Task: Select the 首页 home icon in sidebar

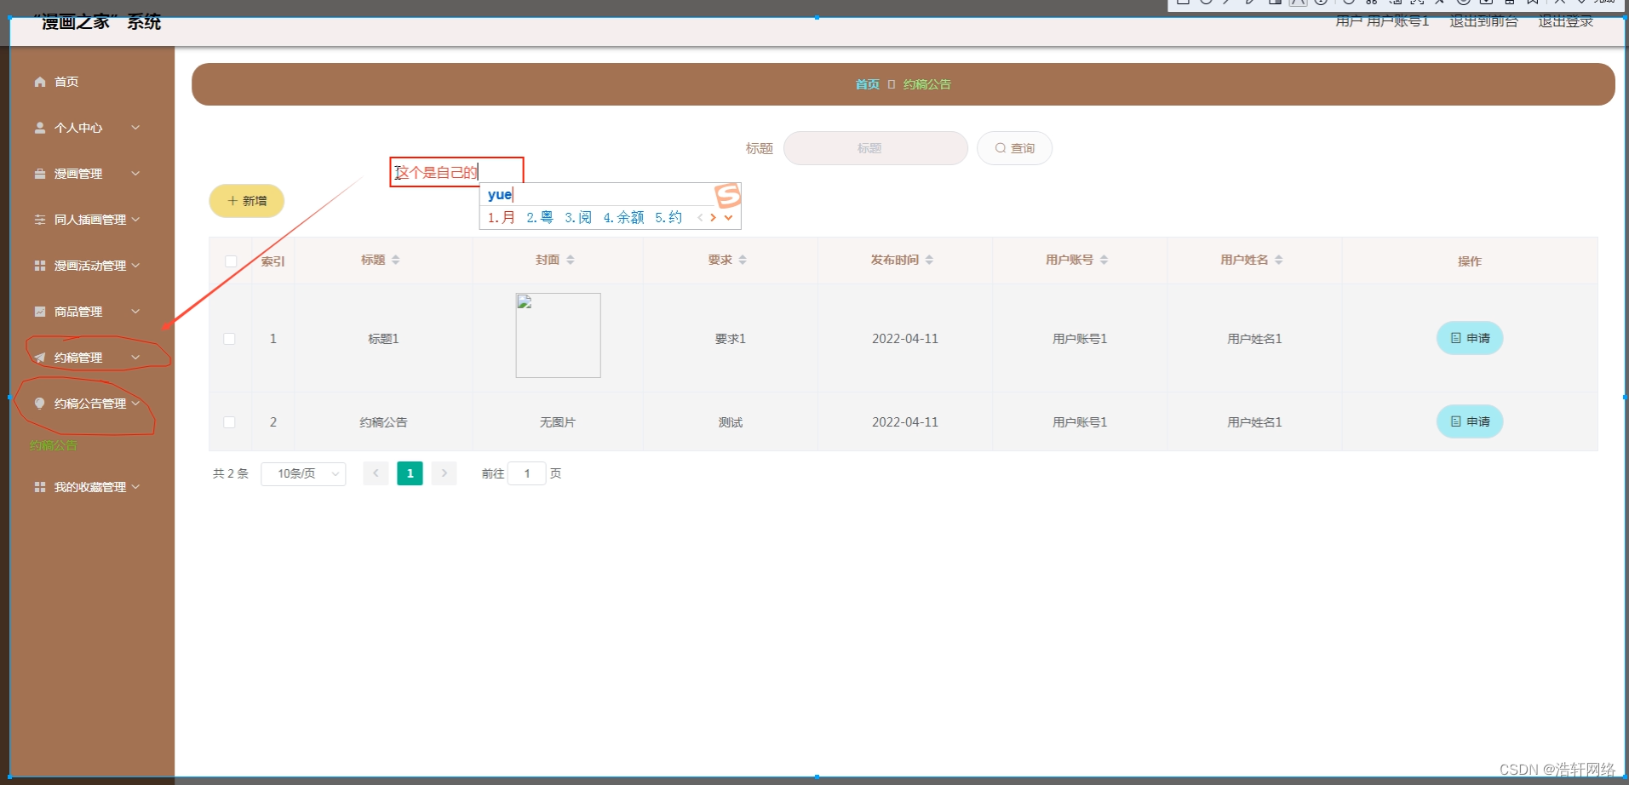Action: click(x=40, y=82)
